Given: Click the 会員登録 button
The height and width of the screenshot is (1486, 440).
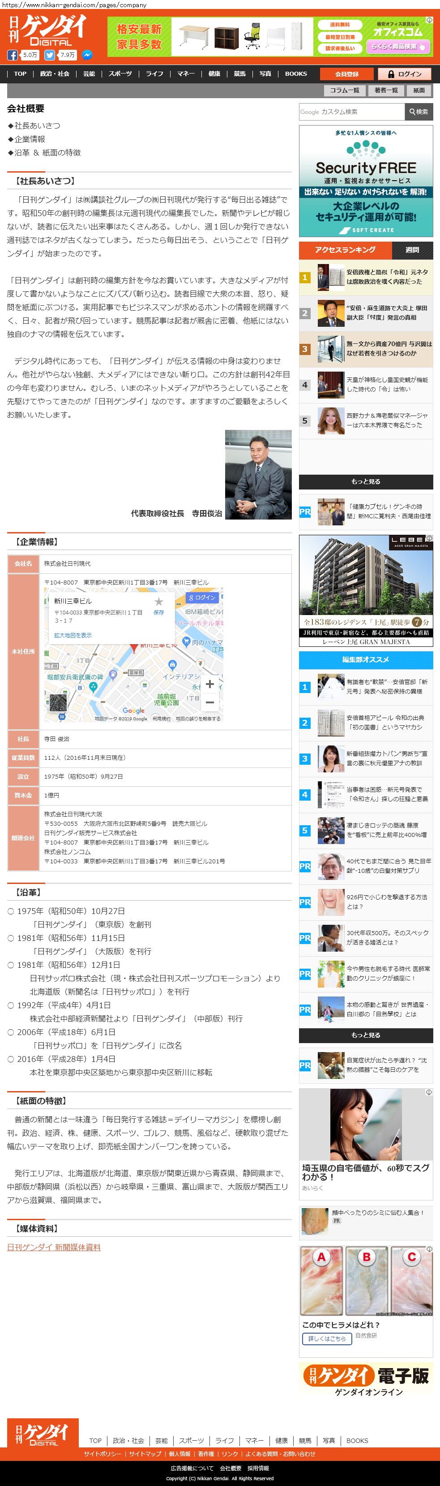Looking at the screenshot, I should [x=347, y=74].
